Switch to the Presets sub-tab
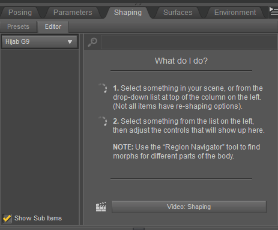 [x=18, y=26]
